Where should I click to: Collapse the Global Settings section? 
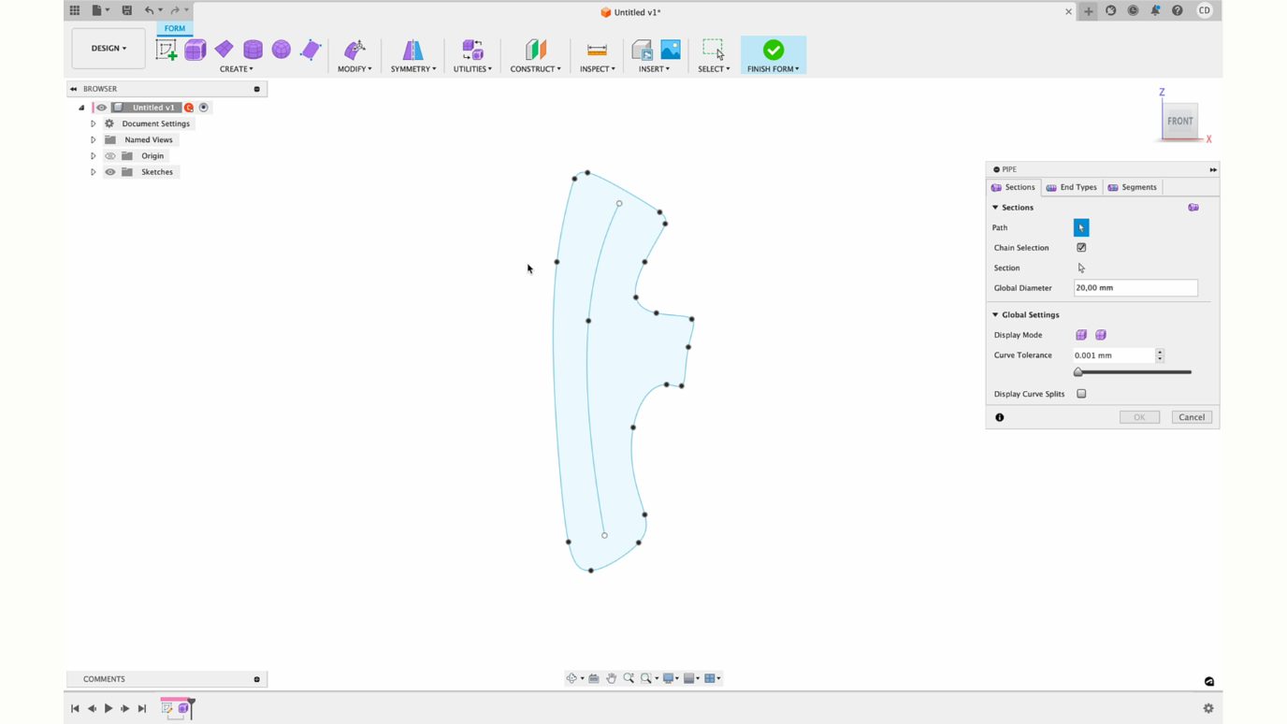tap(994, 314)
